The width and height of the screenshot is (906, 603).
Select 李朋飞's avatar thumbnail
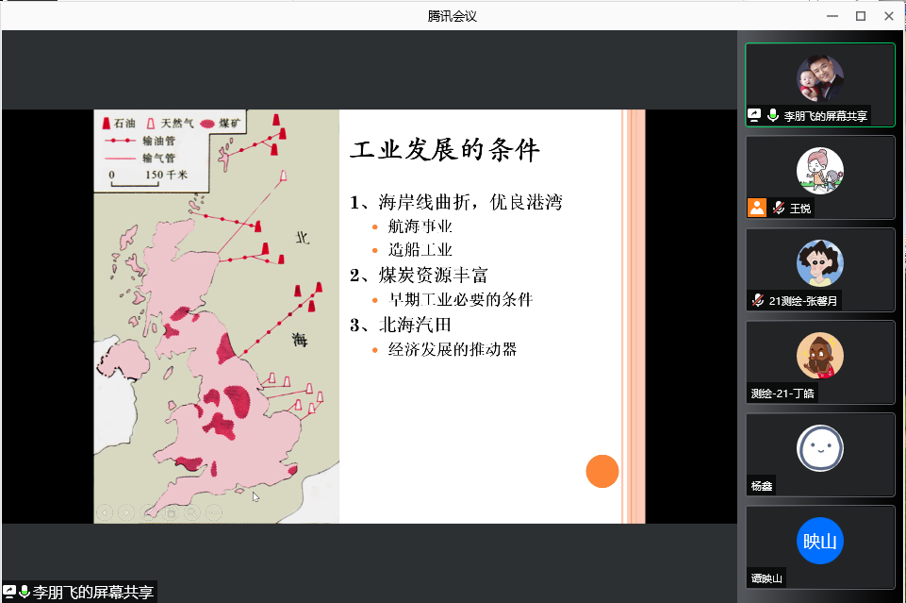(x=819, y=78)
